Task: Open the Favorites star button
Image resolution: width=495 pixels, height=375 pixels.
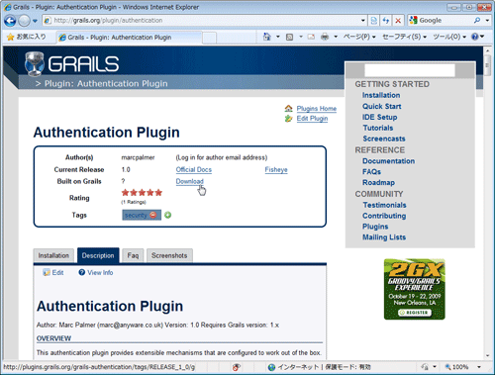Action: (x=27, y=37)
